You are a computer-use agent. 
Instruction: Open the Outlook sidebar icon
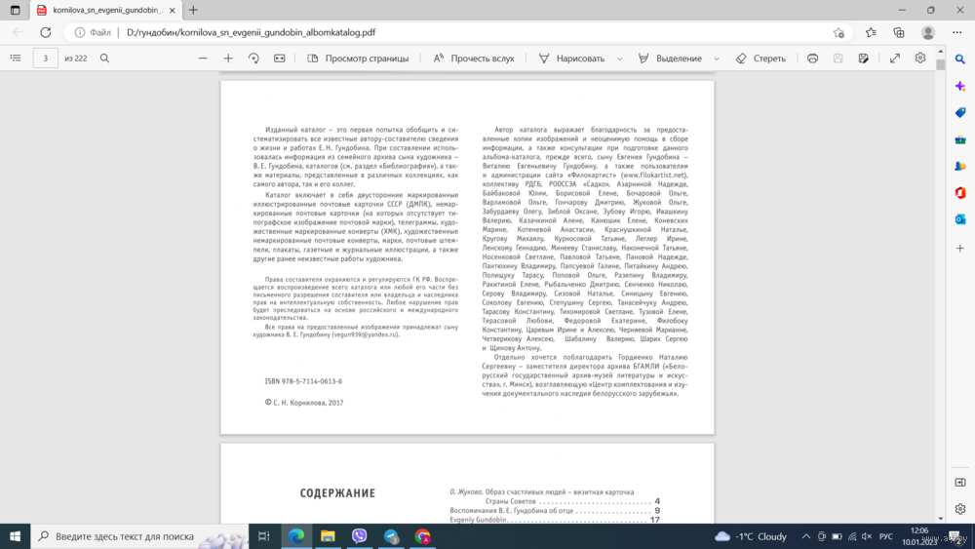point(960,219)
